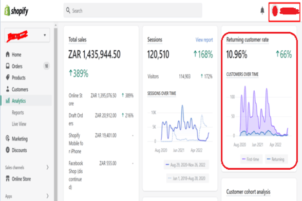
Task: Click the Orders count badge 10
Action: click(46, 66)
